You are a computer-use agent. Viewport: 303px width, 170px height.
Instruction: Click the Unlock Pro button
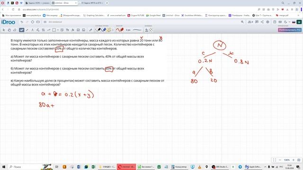[289, 30]
